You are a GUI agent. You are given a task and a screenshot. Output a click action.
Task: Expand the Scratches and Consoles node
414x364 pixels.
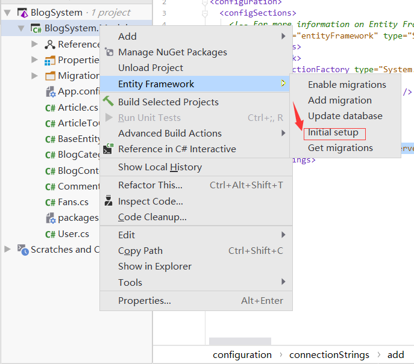coord(7,249)
